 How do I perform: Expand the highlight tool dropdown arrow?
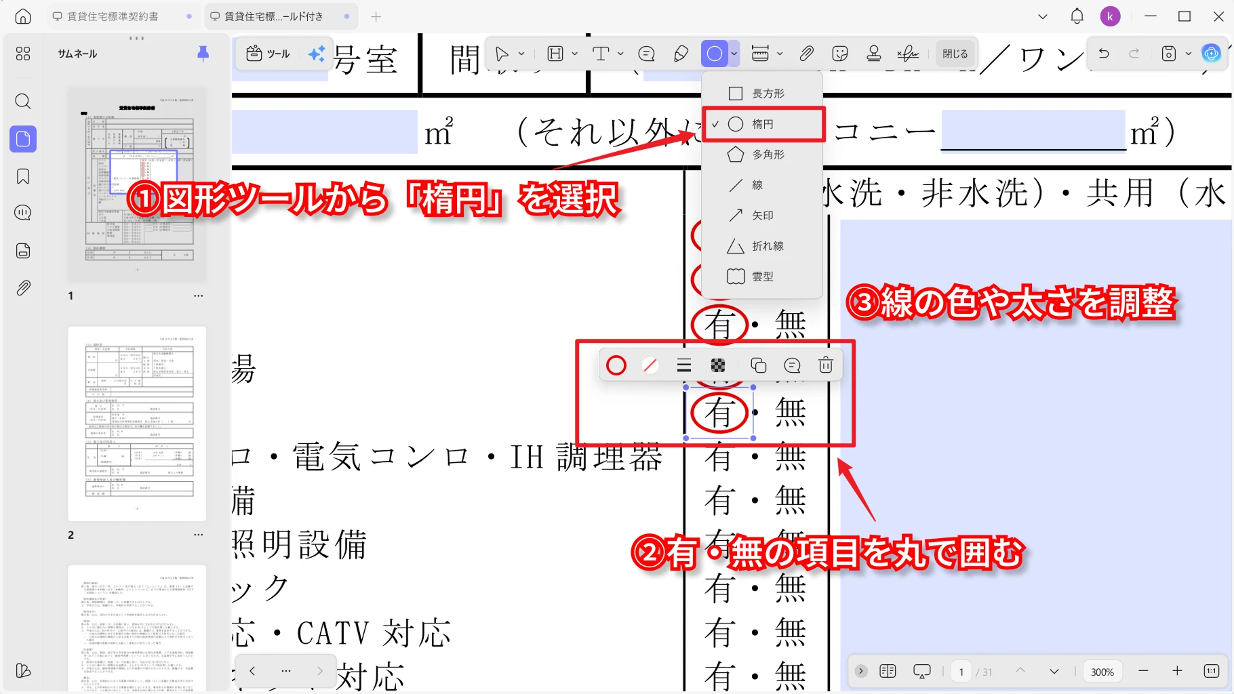pos(575,54)
